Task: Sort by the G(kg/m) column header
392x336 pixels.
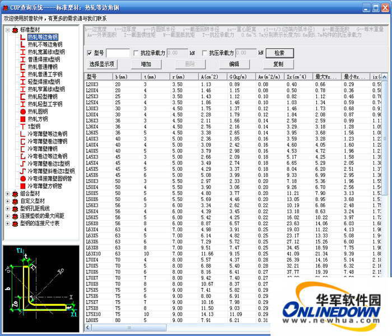Action: [x=241, y=77]
